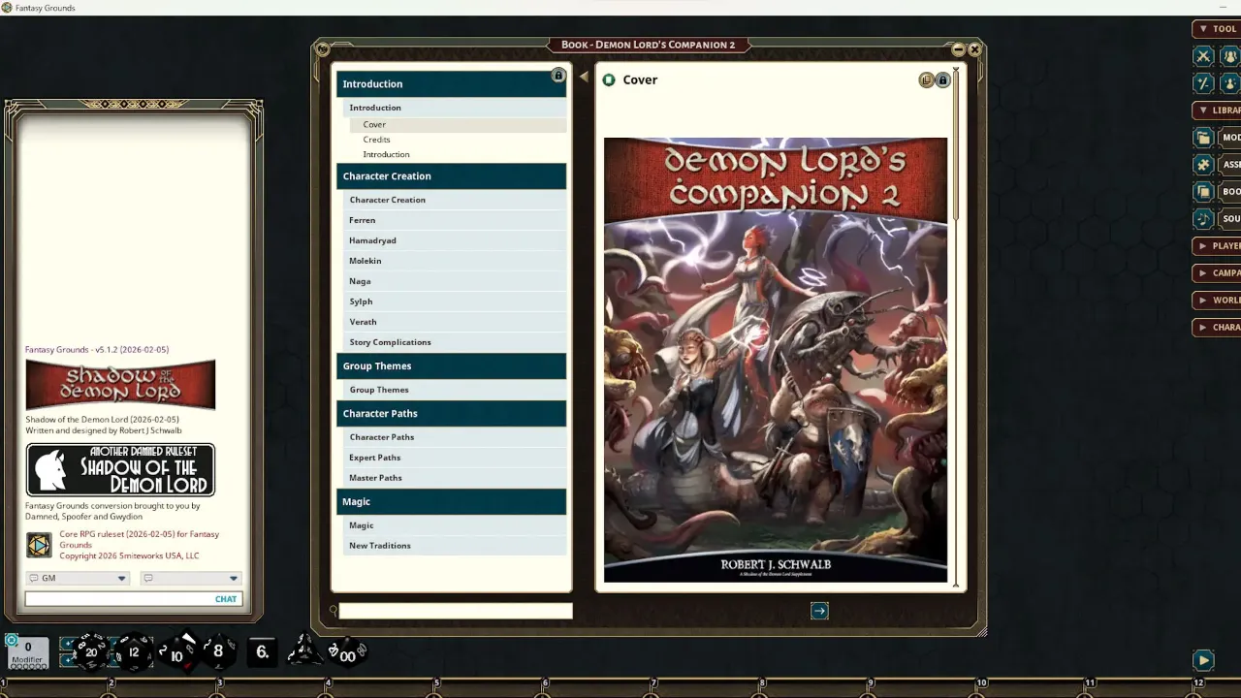Open the Magic chapter header
Viewport: 1241px width, 698px height.
452,502
